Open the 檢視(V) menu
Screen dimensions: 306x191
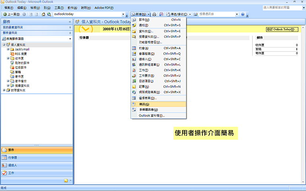point(35,8)
